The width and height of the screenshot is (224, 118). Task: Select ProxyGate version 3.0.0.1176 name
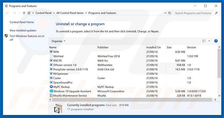[71, 69]
